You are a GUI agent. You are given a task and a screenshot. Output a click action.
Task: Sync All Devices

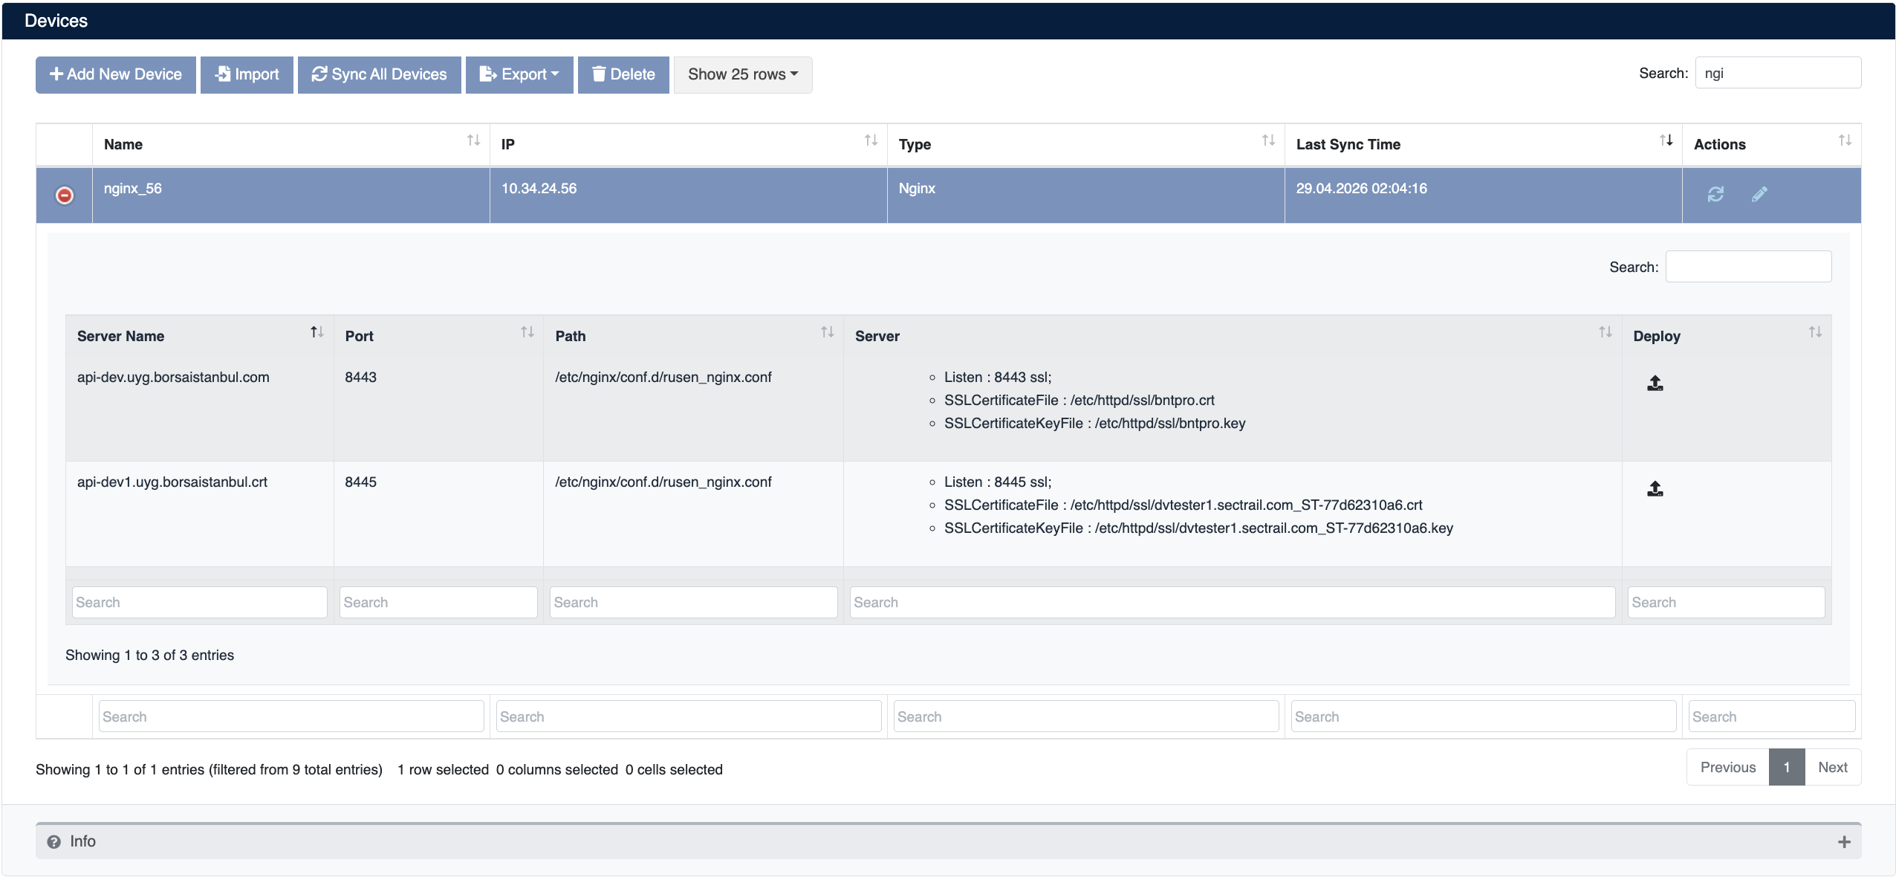pyautogui.click(x=380, y=74)
